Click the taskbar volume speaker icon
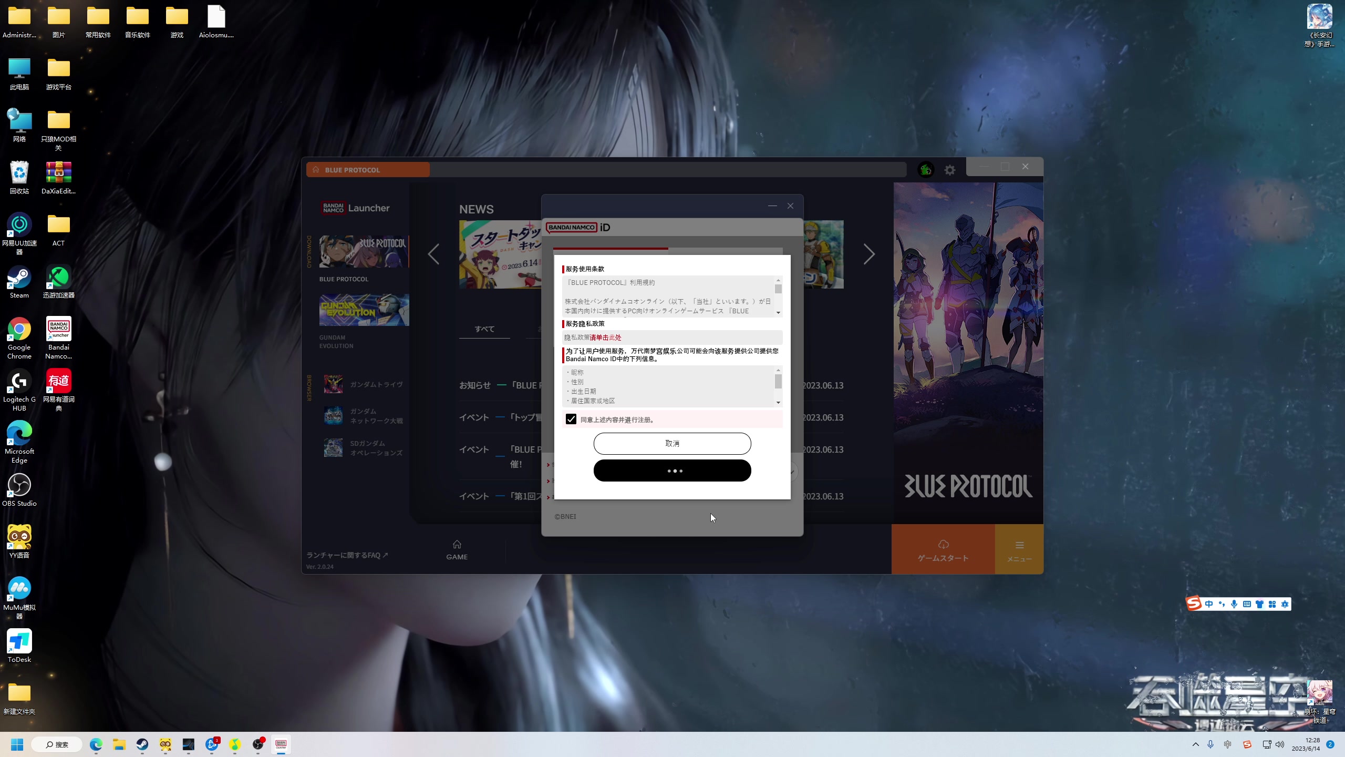The image size is (1345, 757). tap(1280, 744)
